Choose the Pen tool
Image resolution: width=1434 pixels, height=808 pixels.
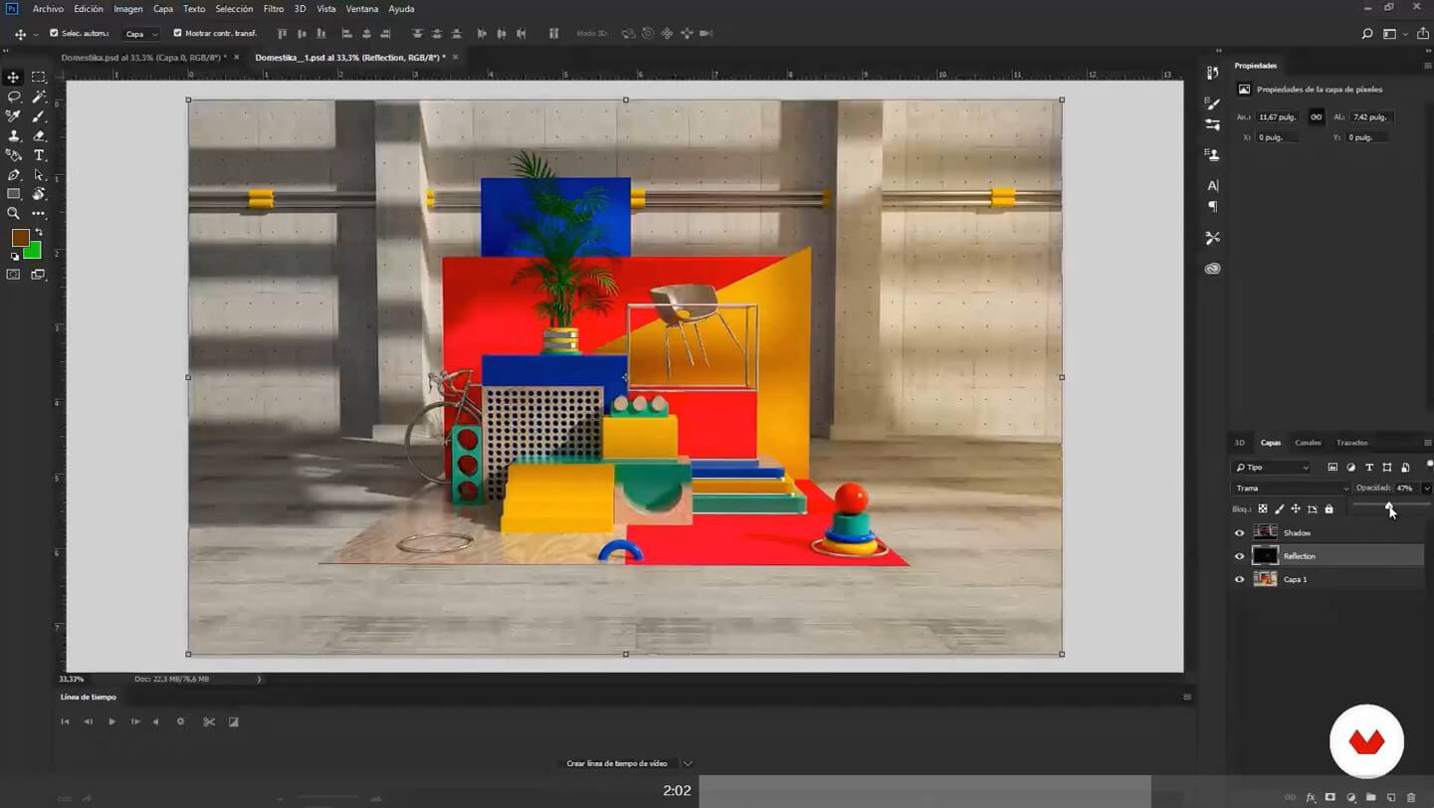14,175
